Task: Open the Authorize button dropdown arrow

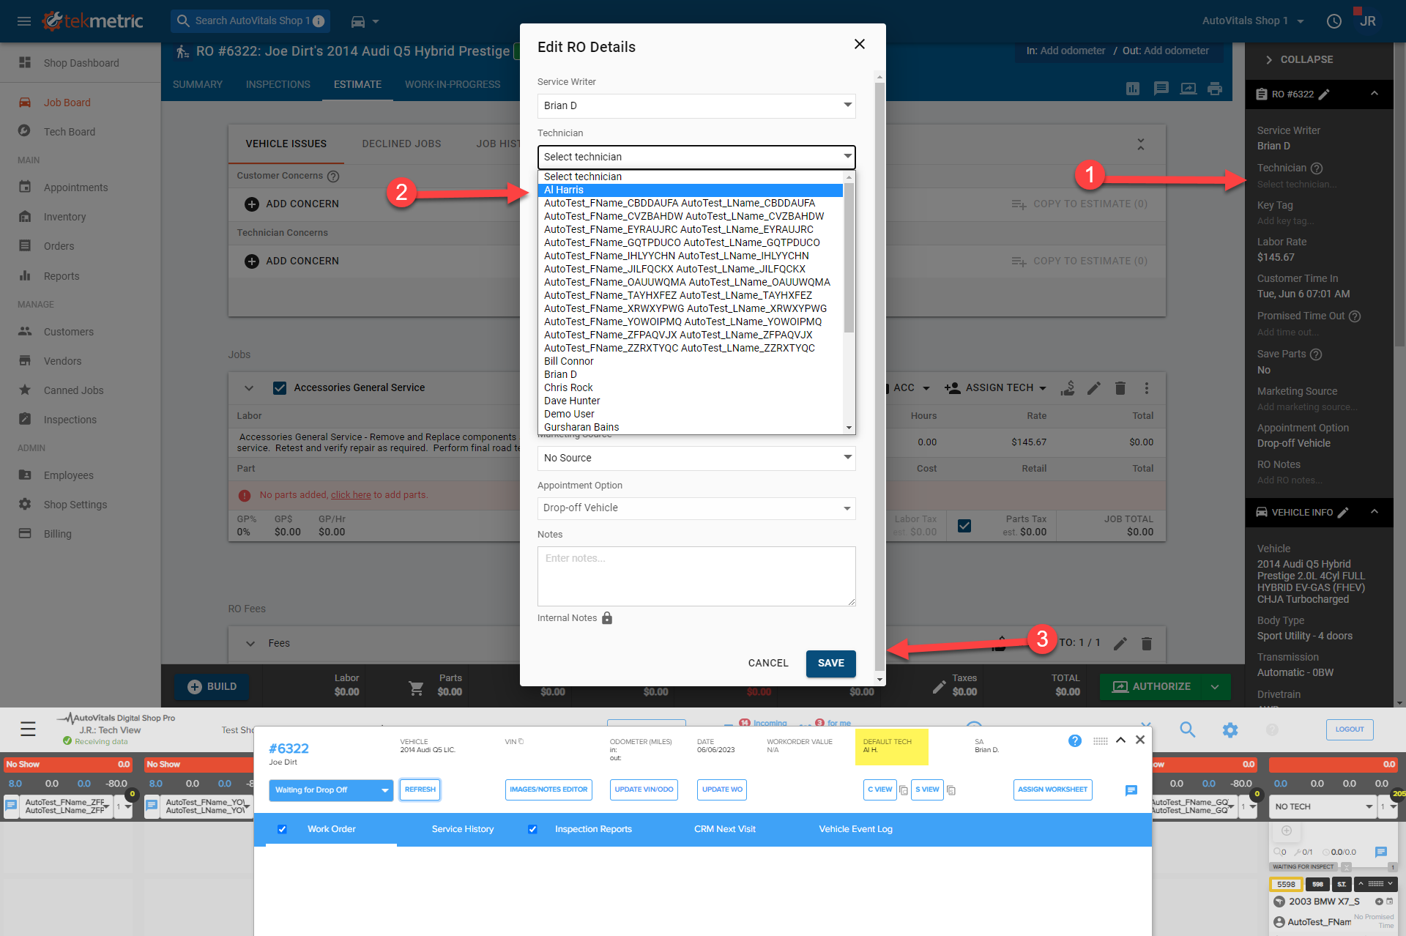Action: [1215, 687]
